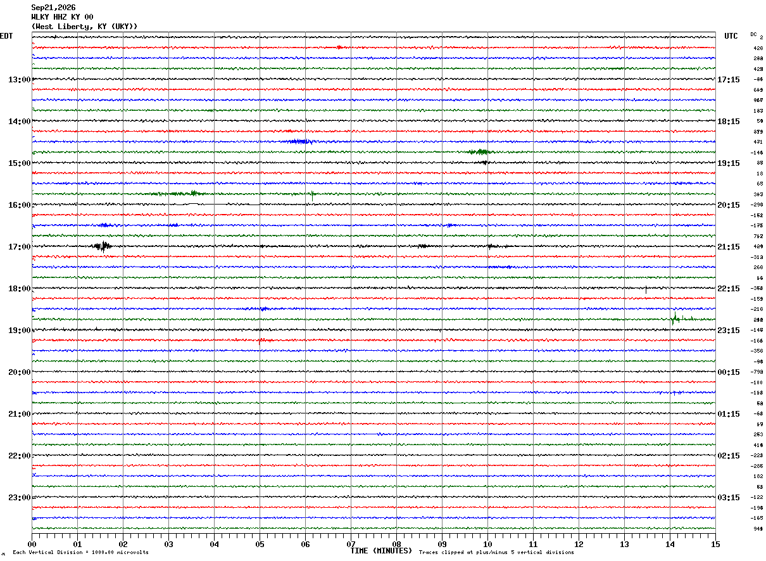The image size is (766, 561).
Task: Click the 08 minute tick on the x-axis
Action: pos(396,544)
